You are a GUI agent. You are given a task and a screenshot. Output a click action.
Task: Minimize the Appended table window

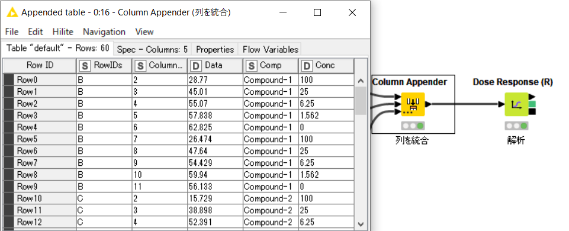click(283, 12)
